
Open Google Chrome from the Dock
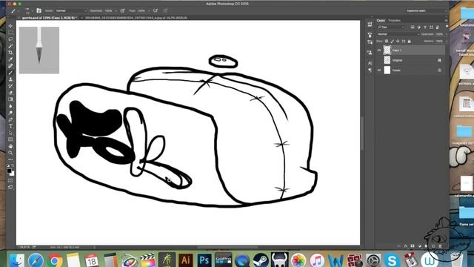click(x=54, y=260)
